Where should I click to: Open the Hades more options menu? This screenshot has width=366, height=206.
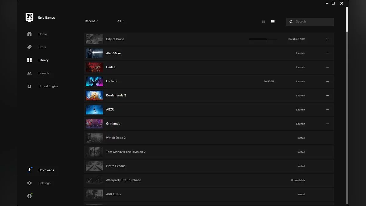[327, 67]
